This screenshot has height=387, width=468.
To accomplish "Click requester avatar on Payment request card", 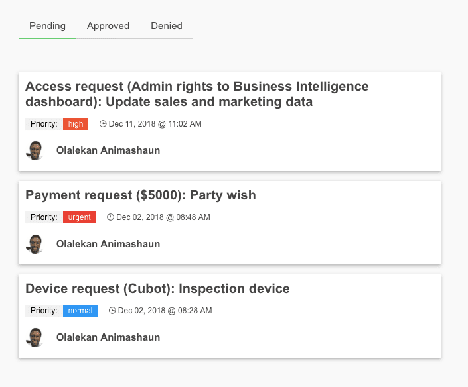I will coord(35,244).
